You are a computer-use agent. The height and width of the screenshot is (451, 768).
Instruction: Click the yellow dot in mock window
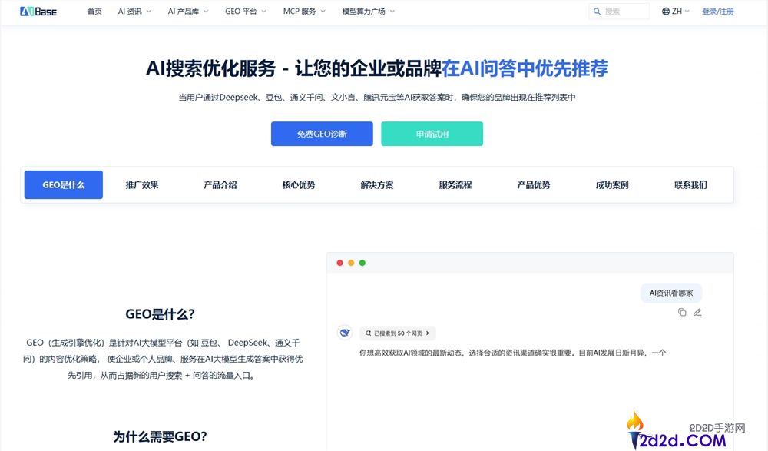[x=351, y=263]
